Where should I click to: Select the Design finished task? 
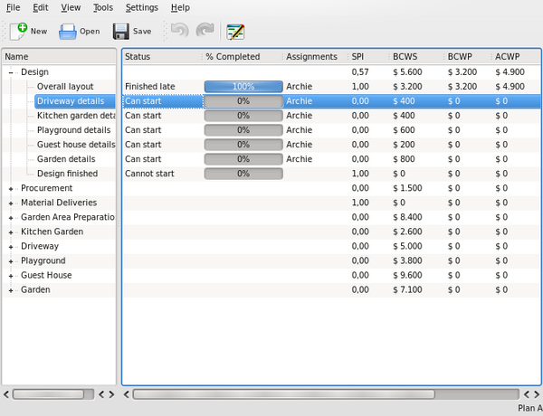pyautogui.click(x=67, y=174)
